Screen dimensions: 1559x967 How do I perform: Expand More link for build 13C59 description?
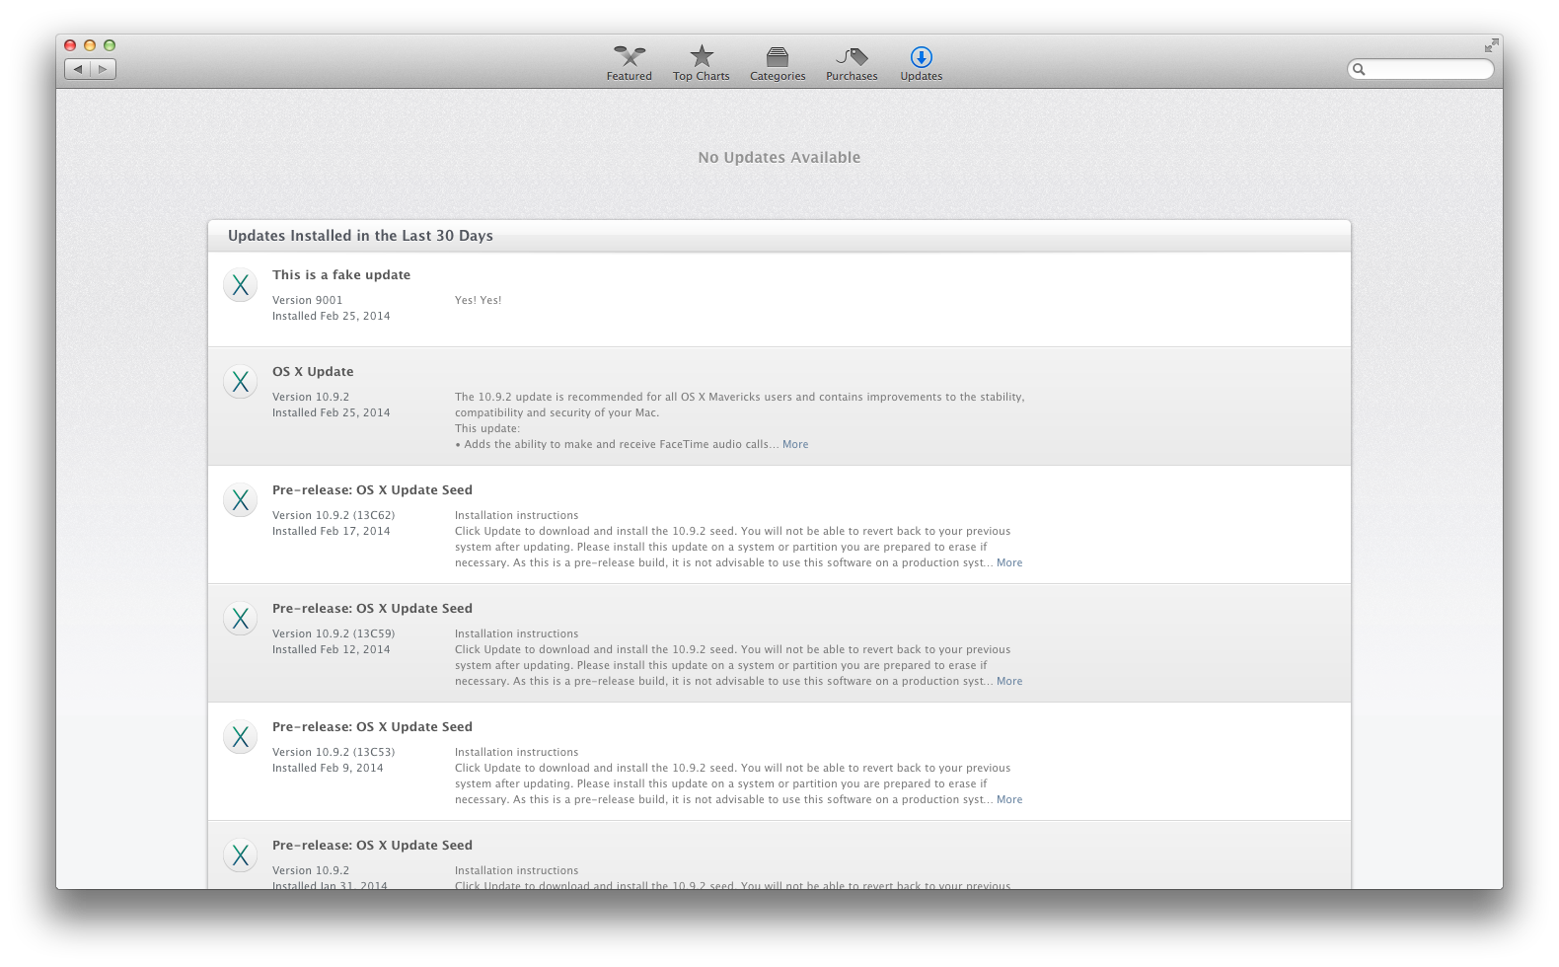1009,681
